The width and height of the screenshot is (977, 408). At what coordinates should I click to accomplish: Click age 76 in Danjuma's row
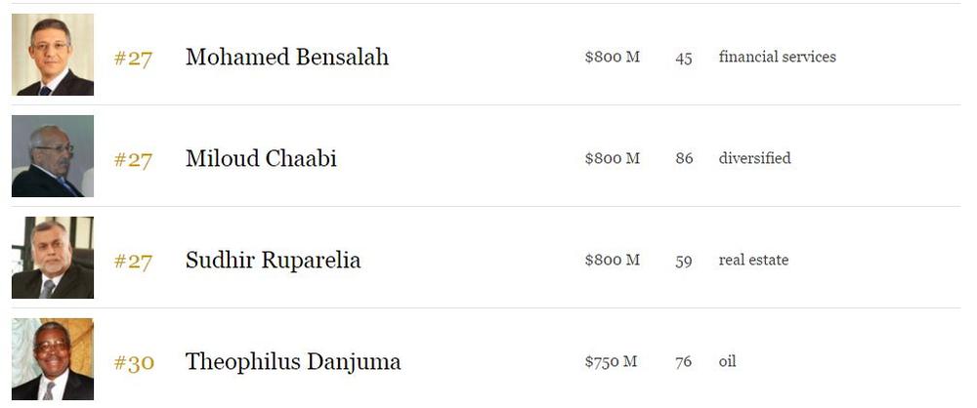point(683,362)
